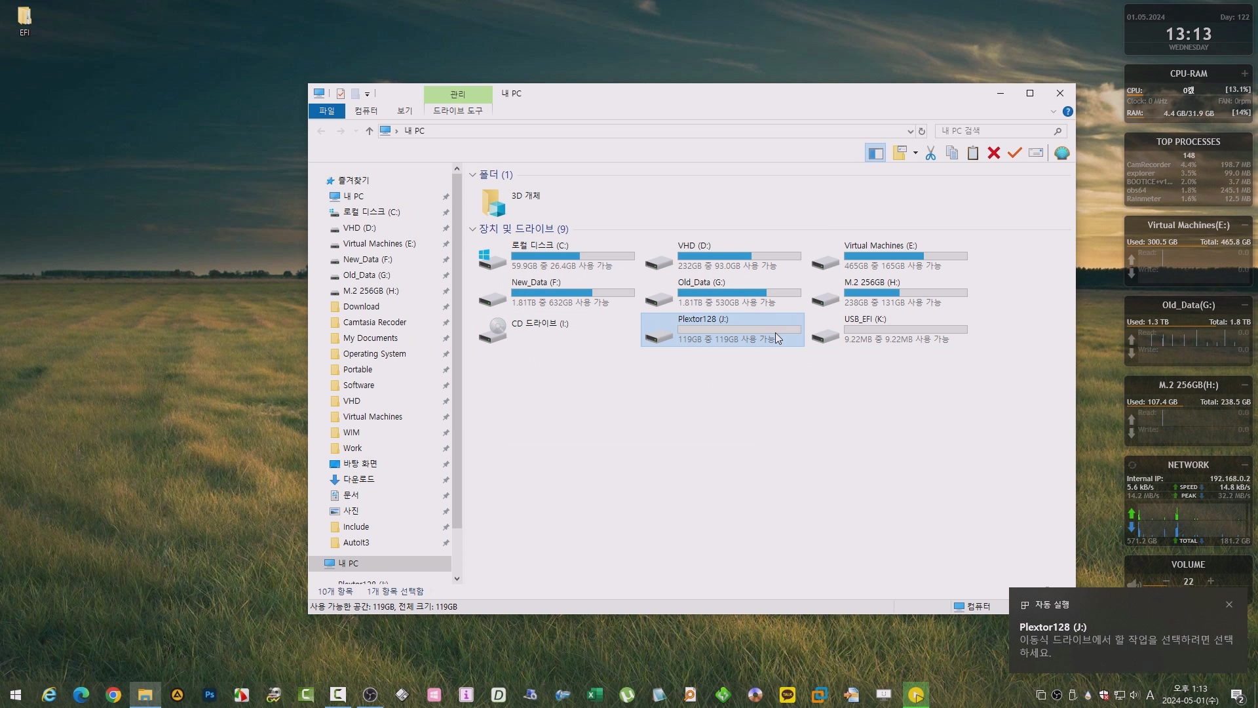This screenshot has width=1258, height=708.
Task: Collapse the 장치 및 드라이브 group
Action: 472,229
